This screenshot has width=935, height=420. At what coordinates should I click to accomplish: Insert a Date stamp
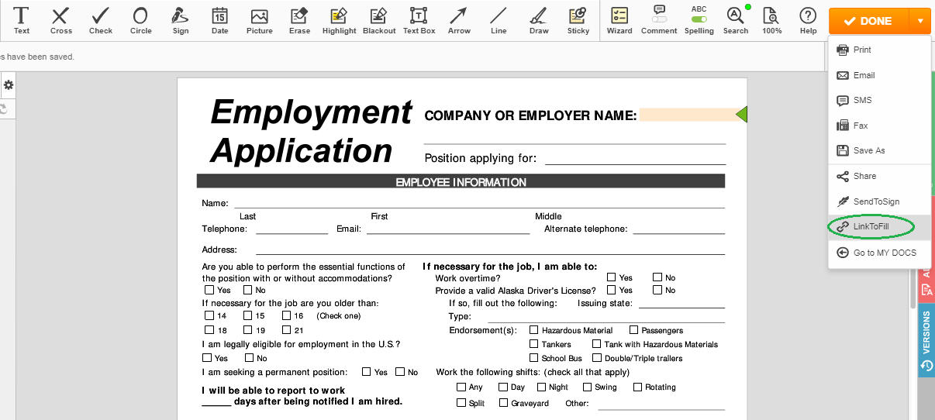point(219,21)
